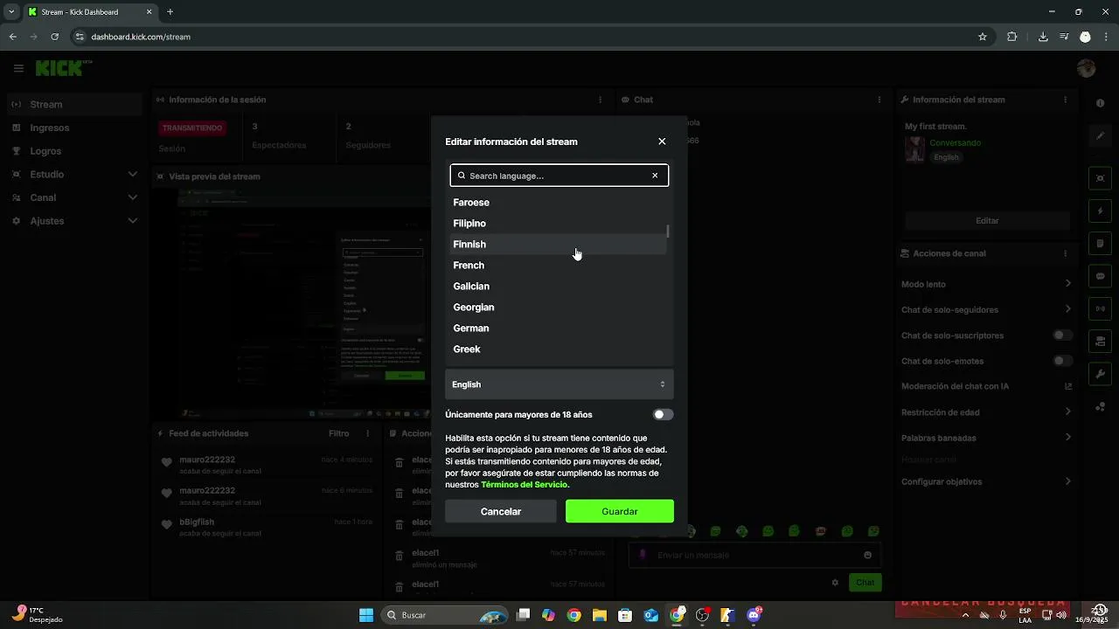1119x629 pixels.
Task: Click the green Guardar button
Action: click(x=620, y=511)
